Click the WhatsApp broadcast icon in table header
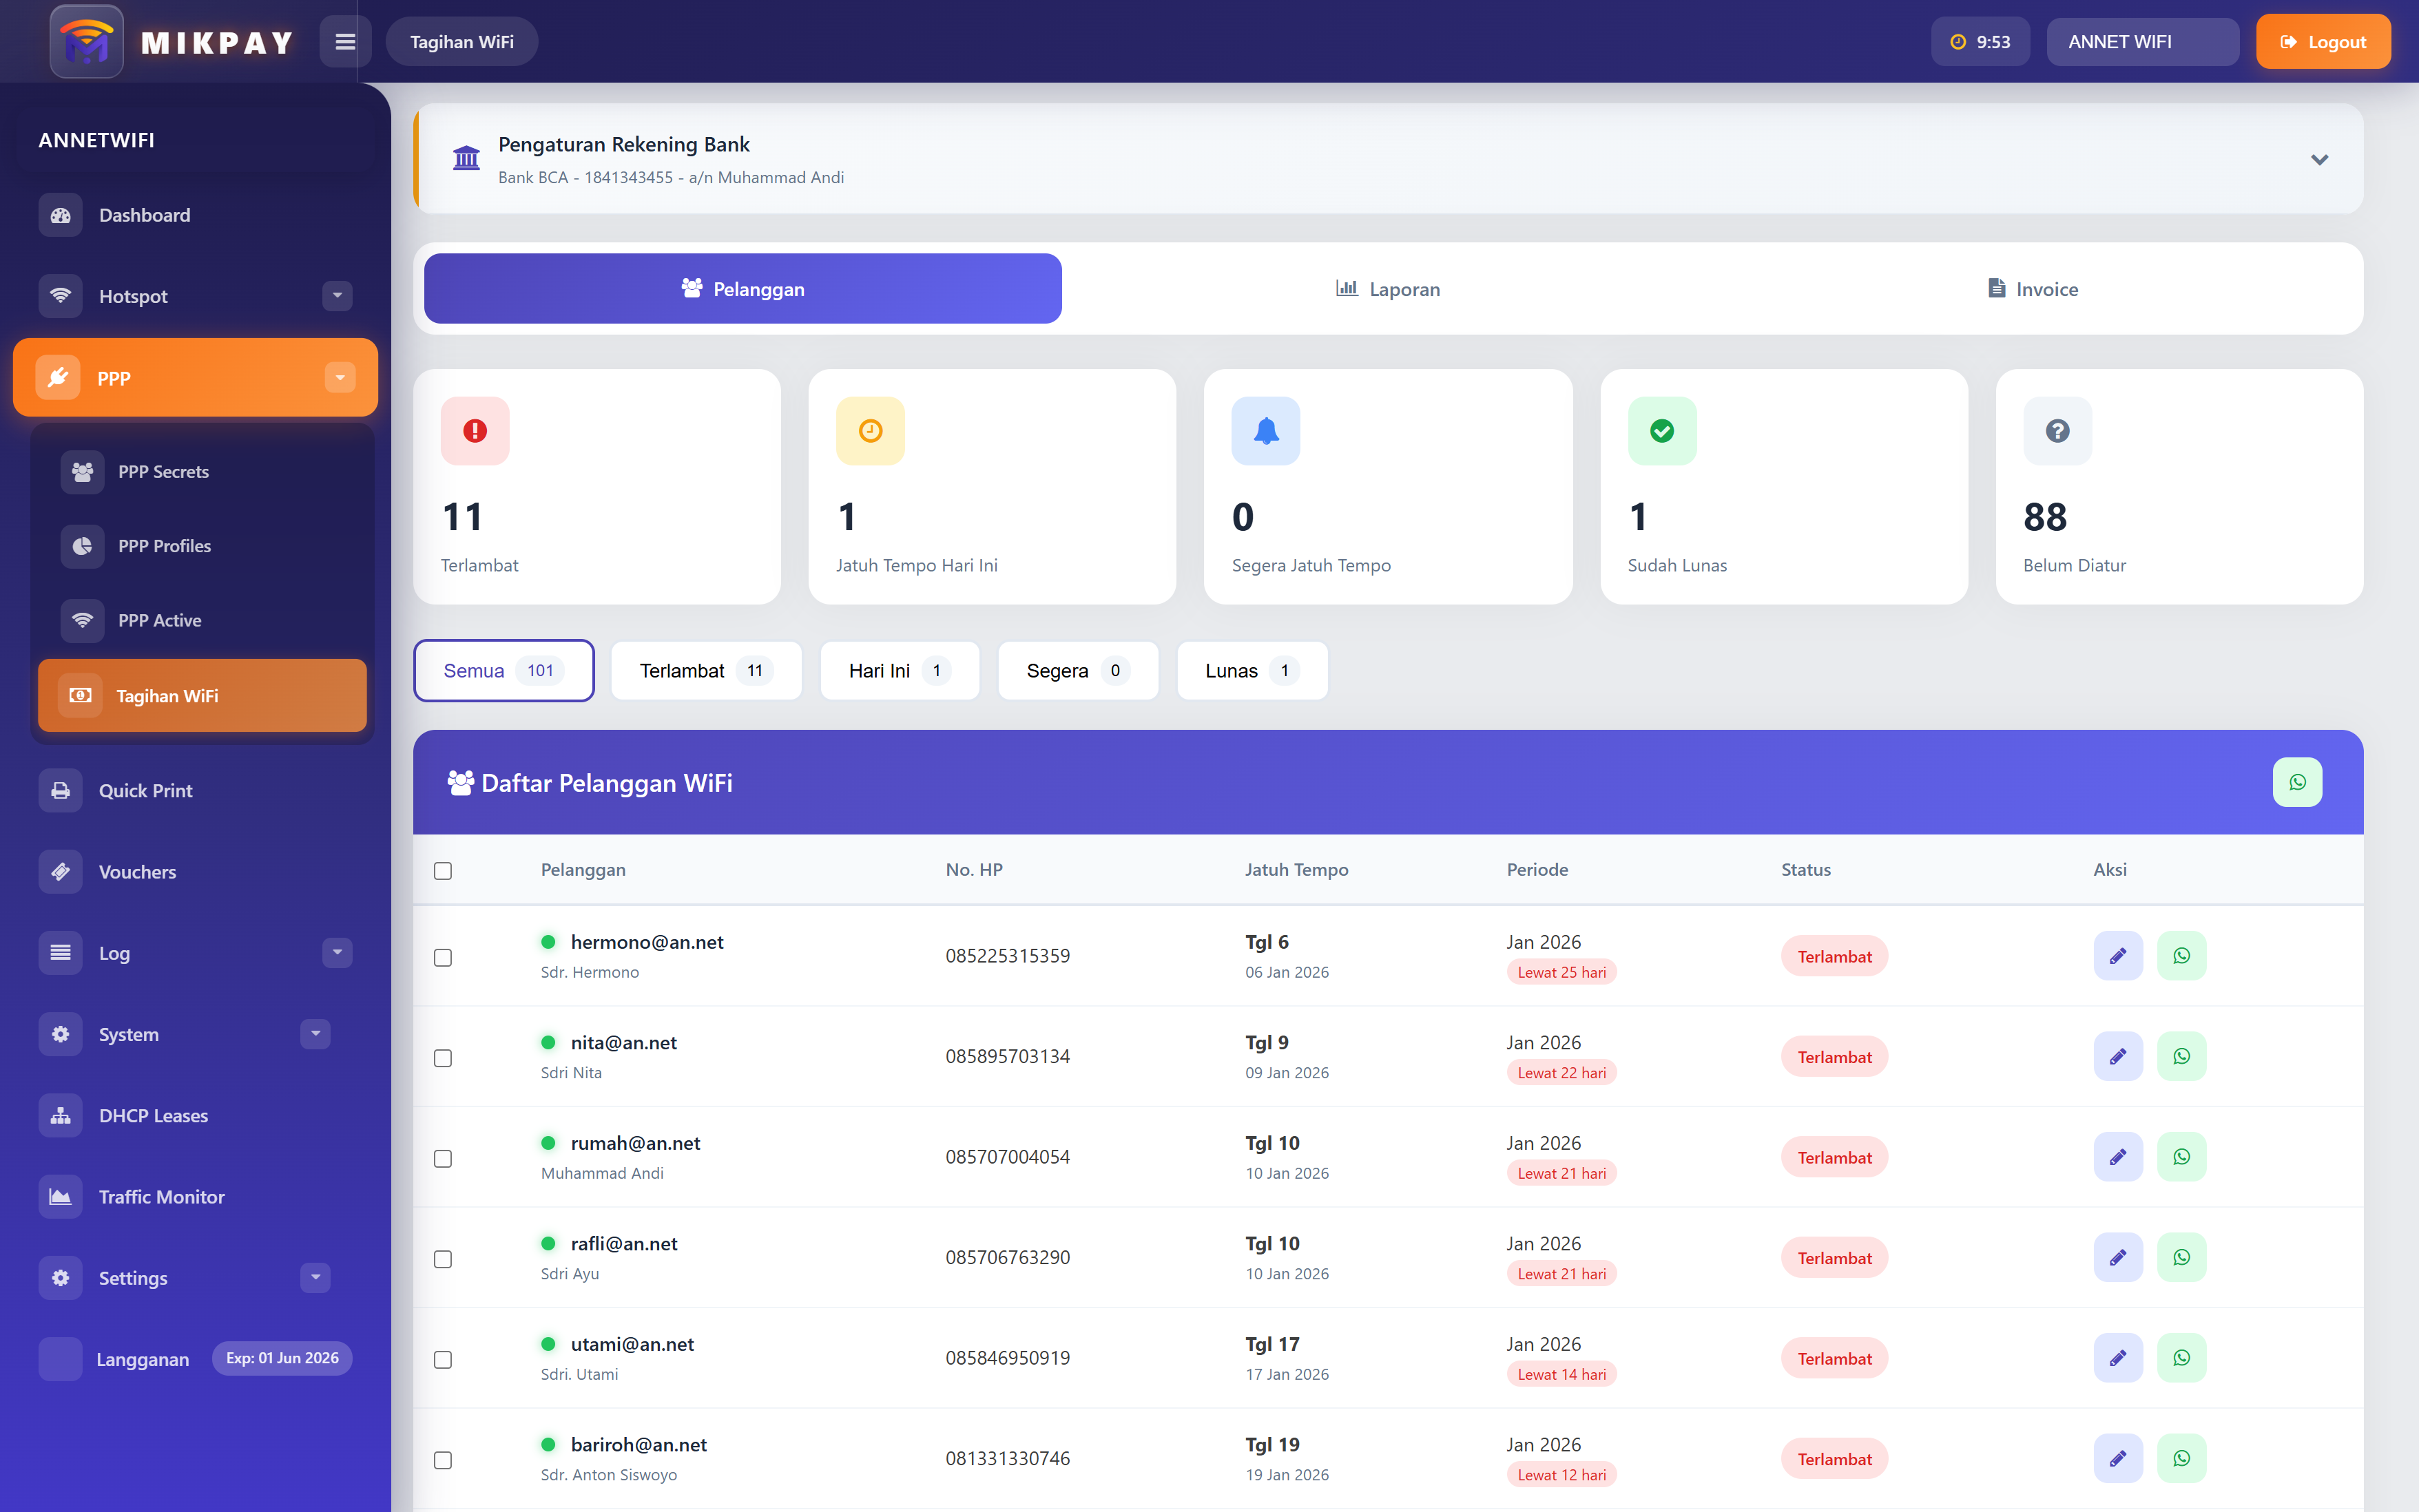 pos(2297,782)
